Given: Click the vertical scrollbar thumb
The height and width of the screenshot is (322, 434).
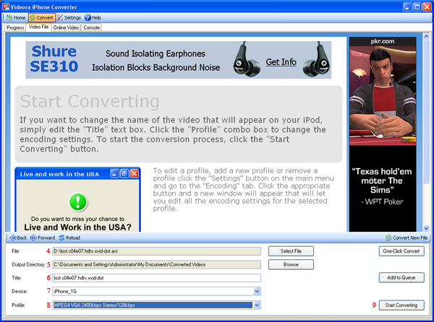Looking at the screenshot, I should [426, 112].
